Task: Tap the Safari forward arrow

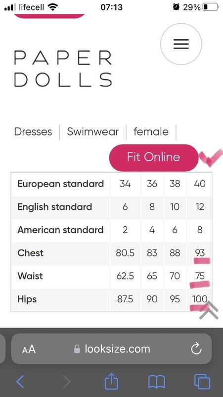Action: (x=66, y=381)
